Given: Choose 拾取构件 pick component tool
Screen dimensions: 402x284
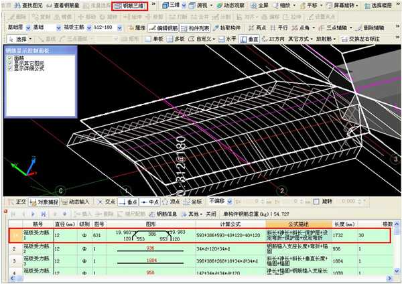Looking at the screenshot, I should tap(227, 28).
